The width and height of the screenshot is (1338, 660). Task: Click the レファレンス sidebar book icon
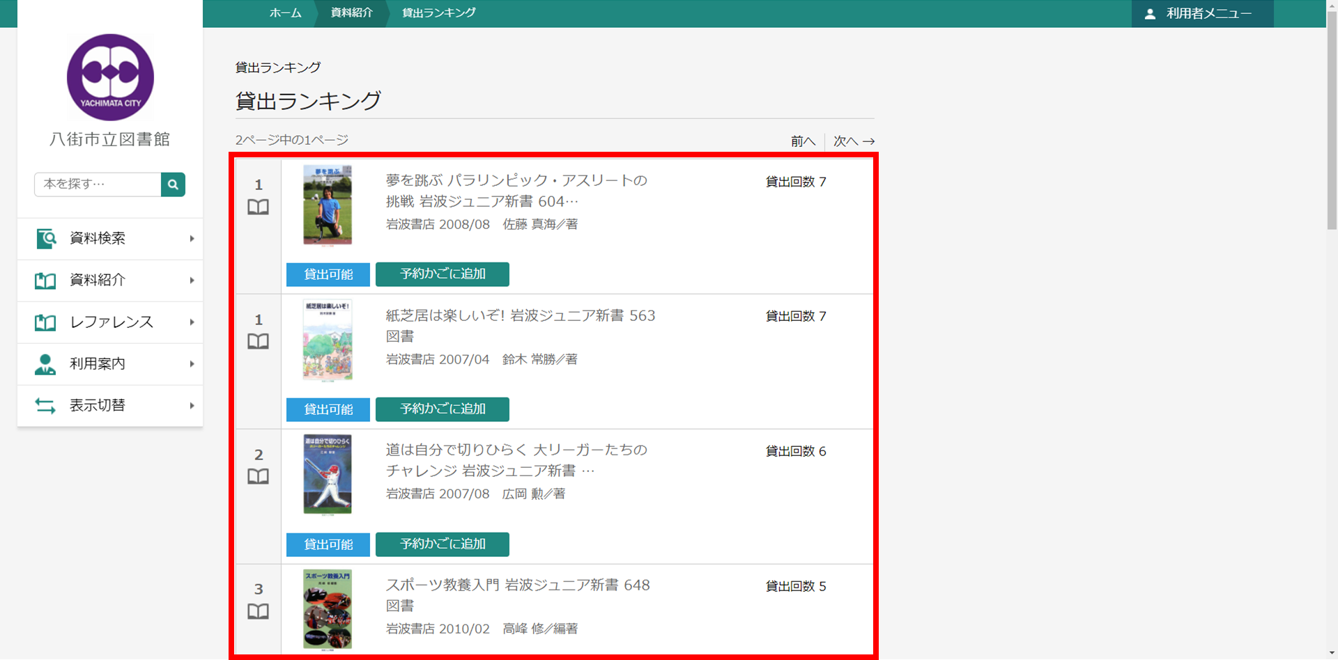coord(46,322)
